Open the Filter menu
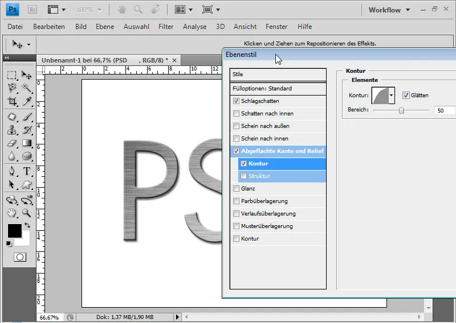This screenshot has height=323, width=456. 166,26
